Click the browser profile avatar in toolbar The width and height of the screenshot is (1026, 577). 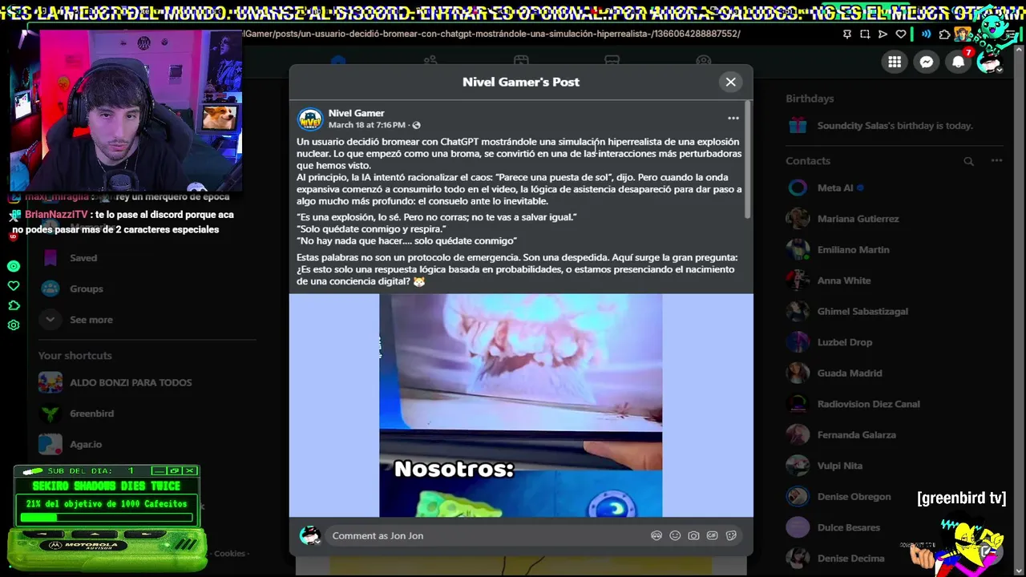[963, 34]
